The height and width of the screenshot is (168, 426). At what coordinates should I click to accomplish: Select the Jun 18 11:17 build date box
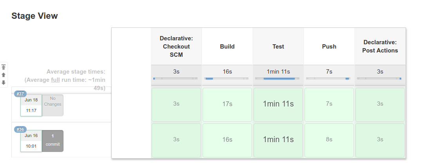pyautogui.click(x=31, y=105)
